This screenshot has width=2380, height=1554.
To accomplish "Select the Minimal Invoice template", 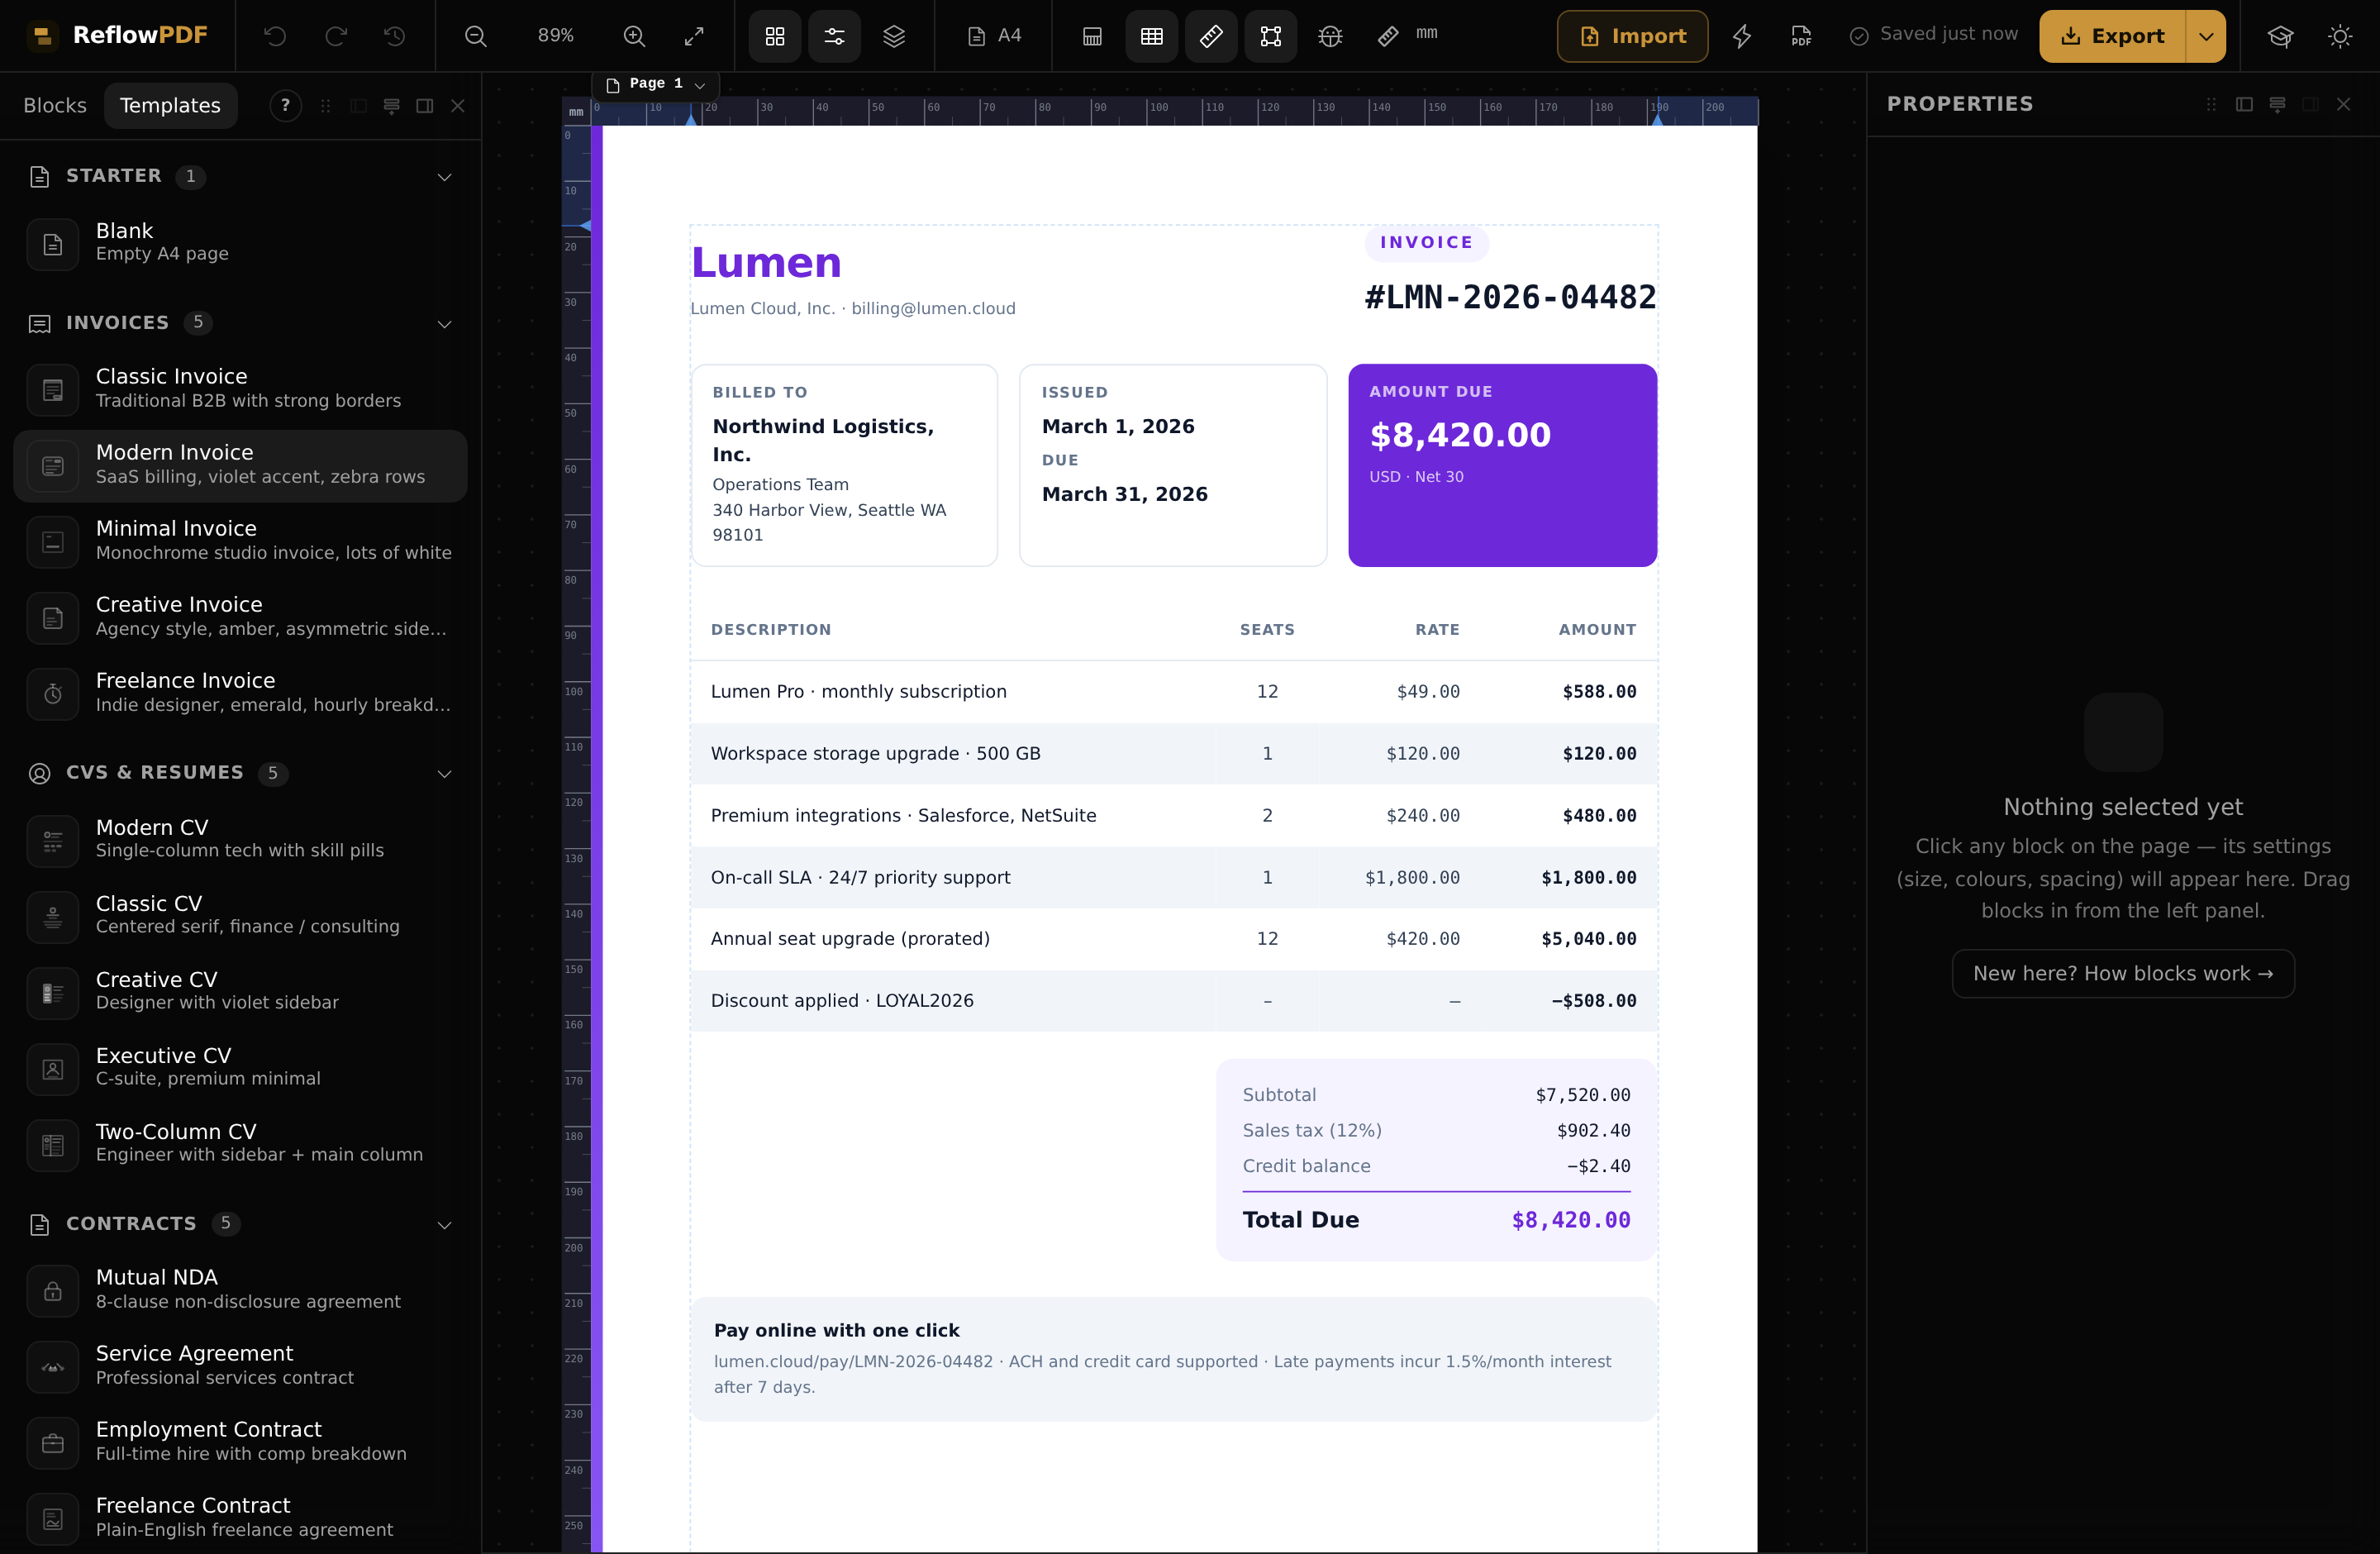I will [x=240, y=541].
